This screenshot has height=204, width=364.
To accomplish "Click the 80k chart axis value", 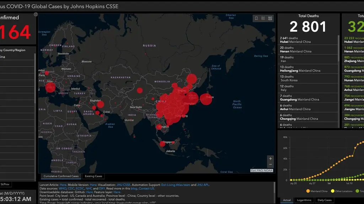I will (x=285, y=137).
